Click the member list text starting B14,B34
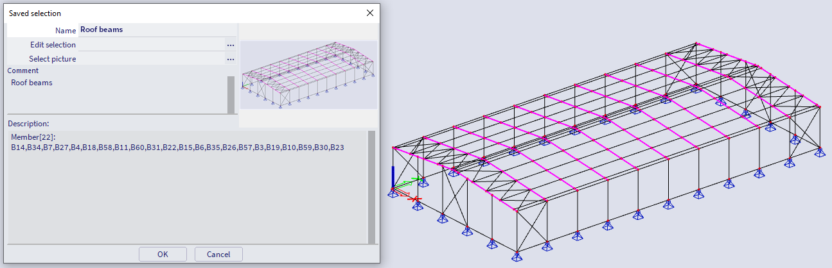Screen dimensions: 832x268 coord(177,147)
